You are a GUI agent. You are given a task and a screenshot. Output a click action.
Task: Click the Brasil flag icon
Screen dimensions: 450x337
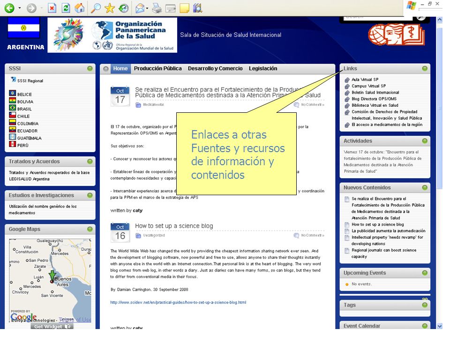tap(12, 108)
